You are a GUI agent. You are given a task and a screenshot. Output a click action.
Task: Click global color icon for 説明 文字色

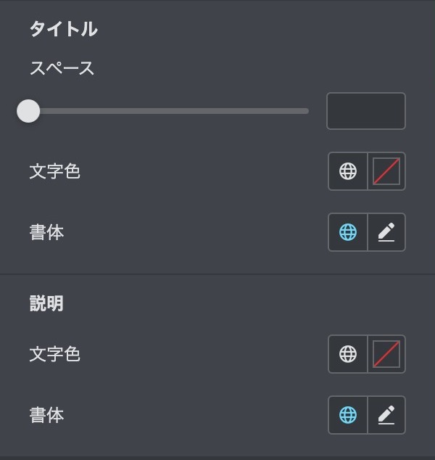(x=348, y=354)
